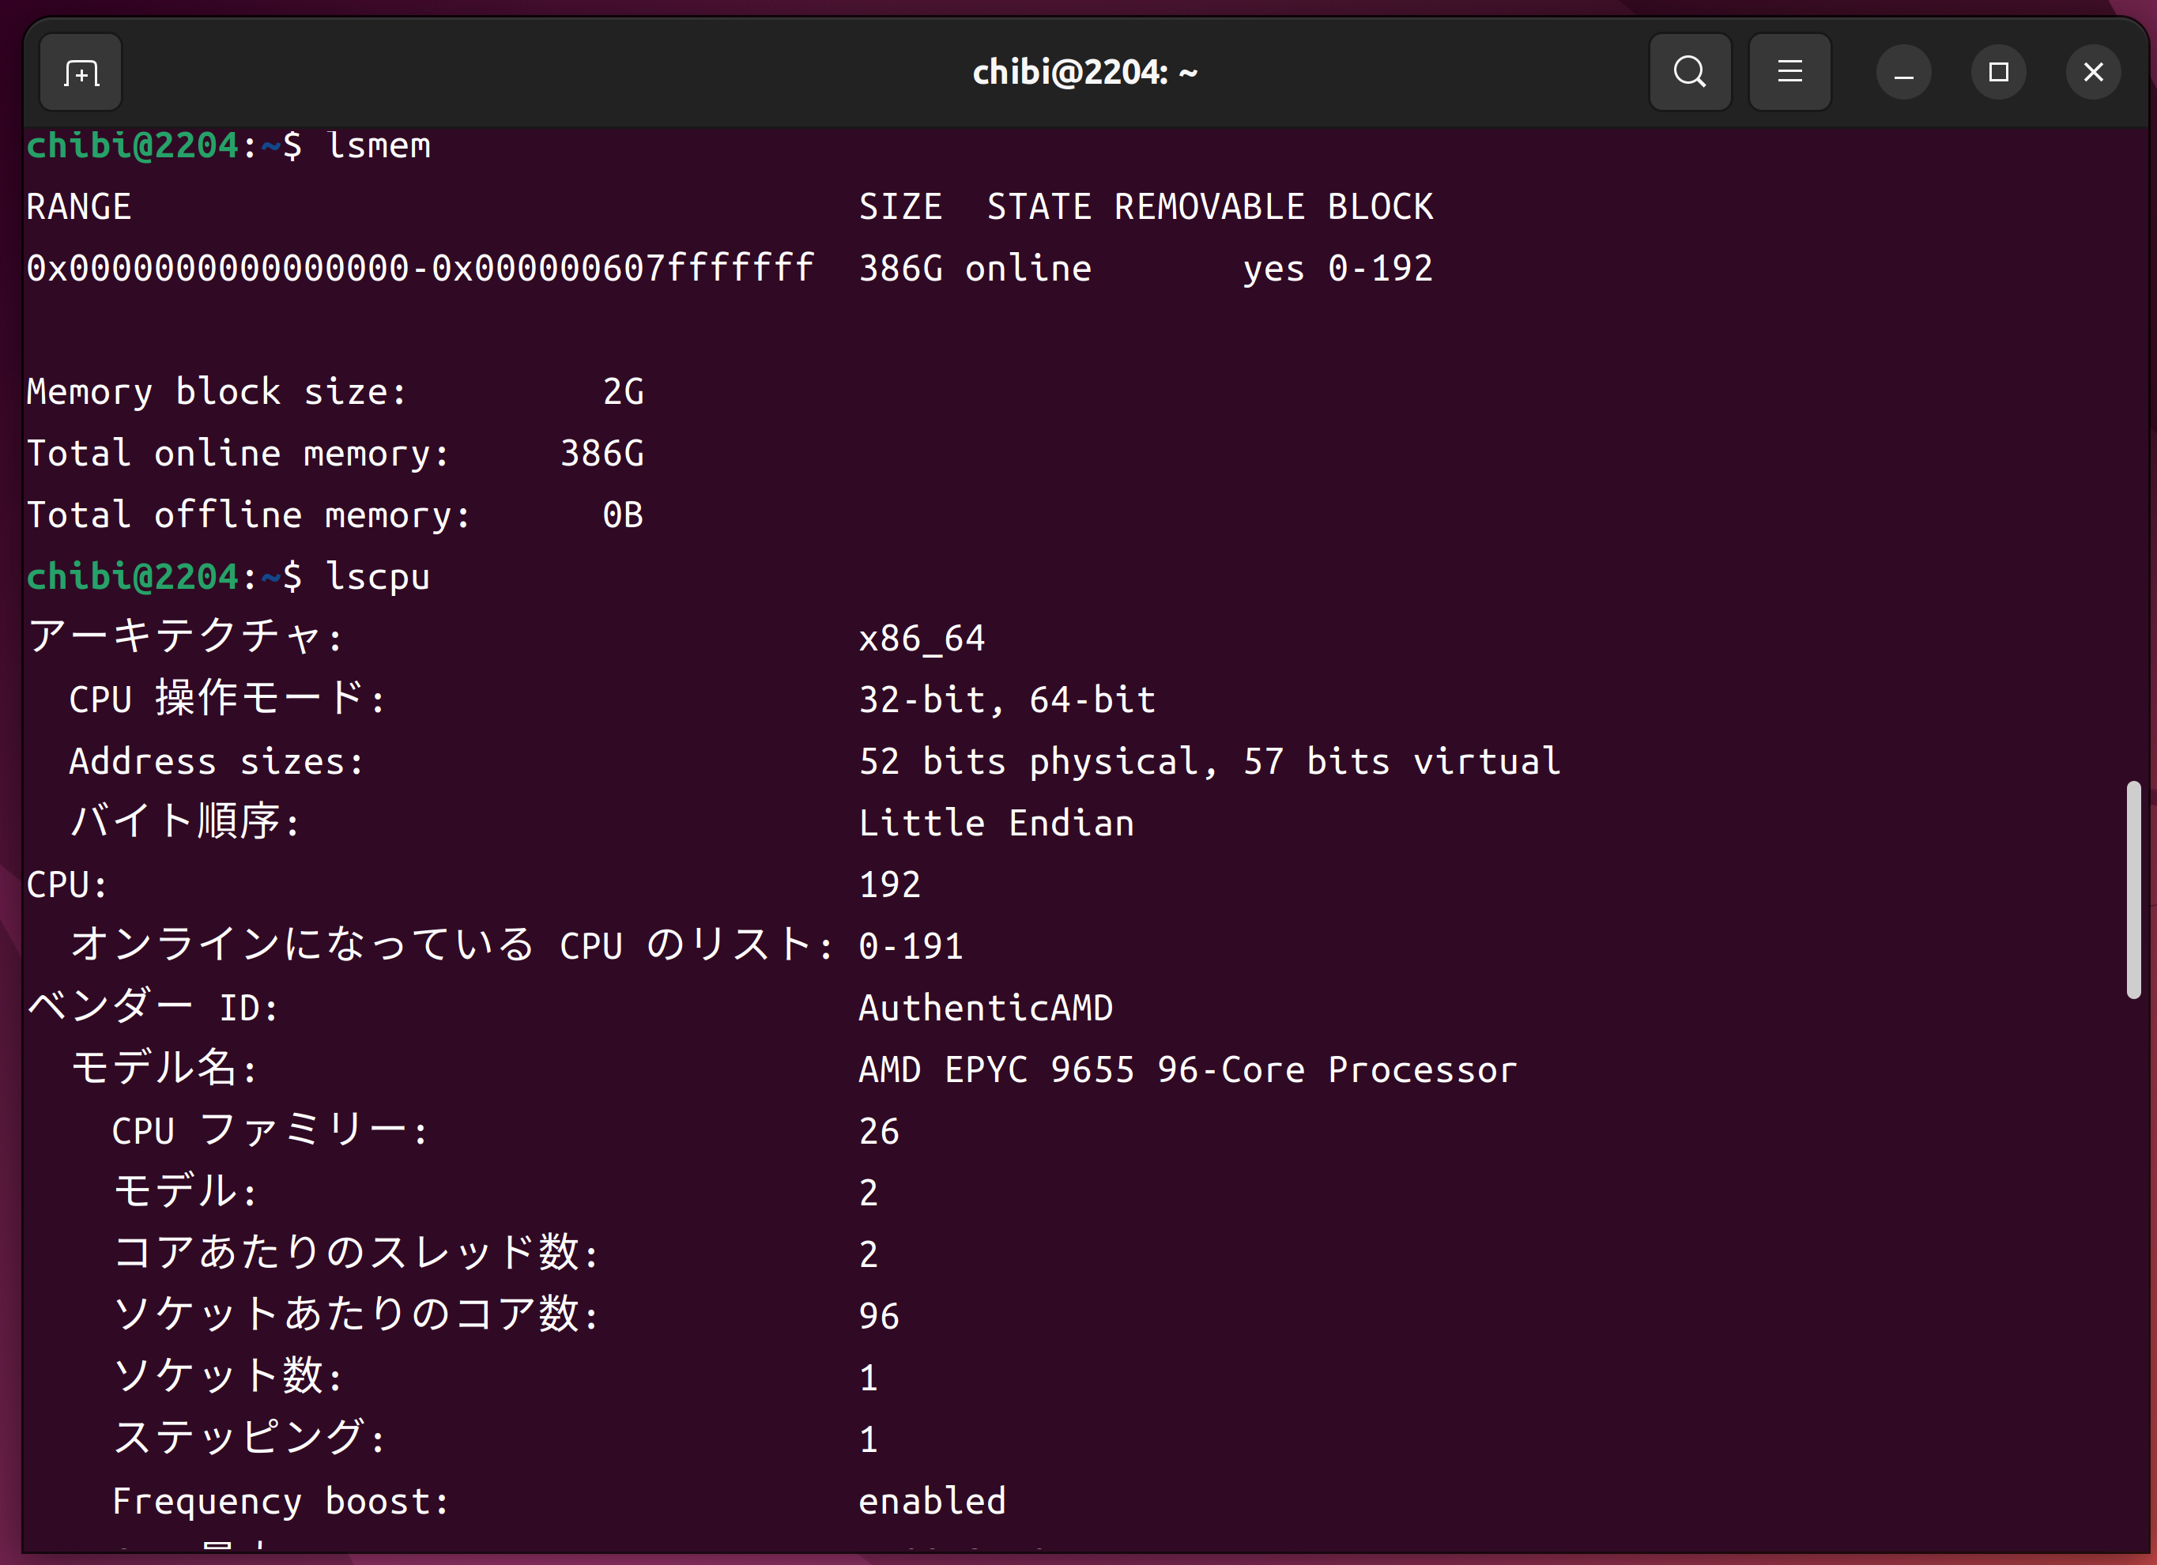Screen dimensions: 2157x1565
Task: Click the REMOVABLE column header
Action: [1209, 207]
